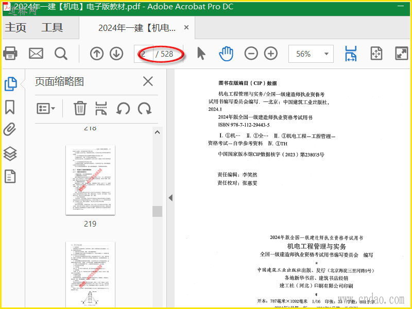Click the fit width scrolling icon
This screenshot has width=412, height=309.
pyautogui.click(x=351, y=54)
